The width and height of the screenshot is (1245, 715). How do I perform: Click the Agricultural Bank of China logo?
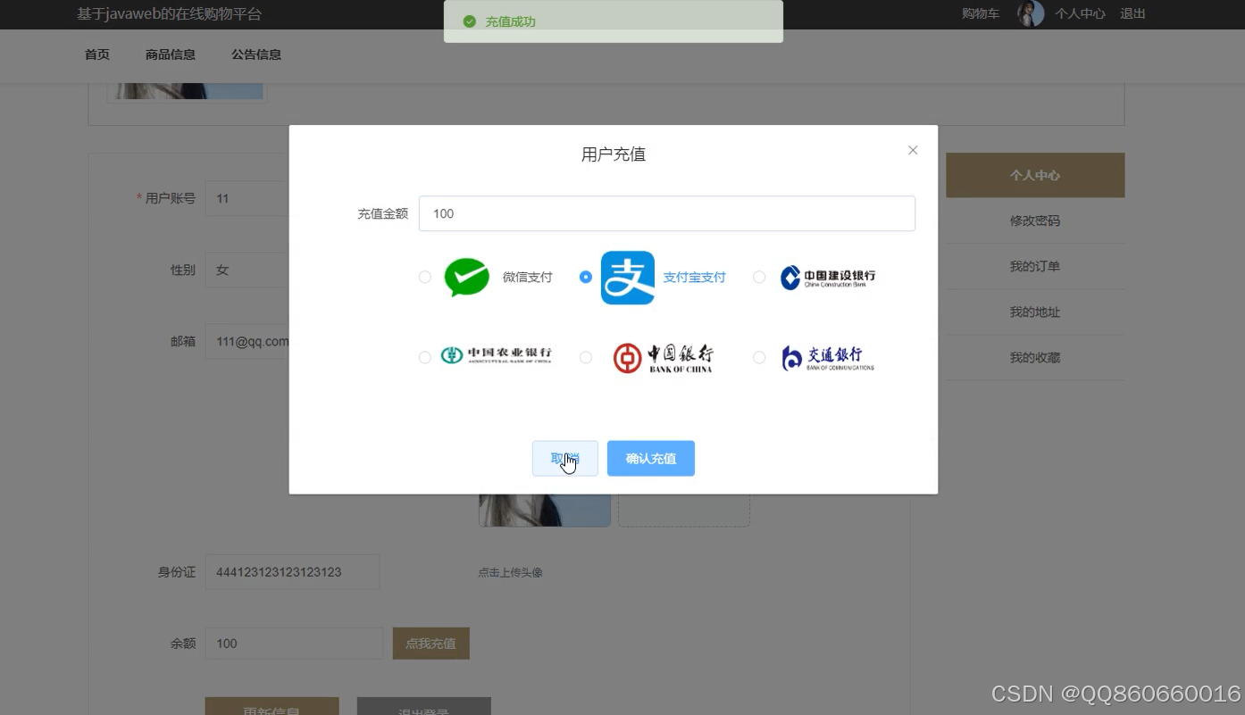pos(497,356)
